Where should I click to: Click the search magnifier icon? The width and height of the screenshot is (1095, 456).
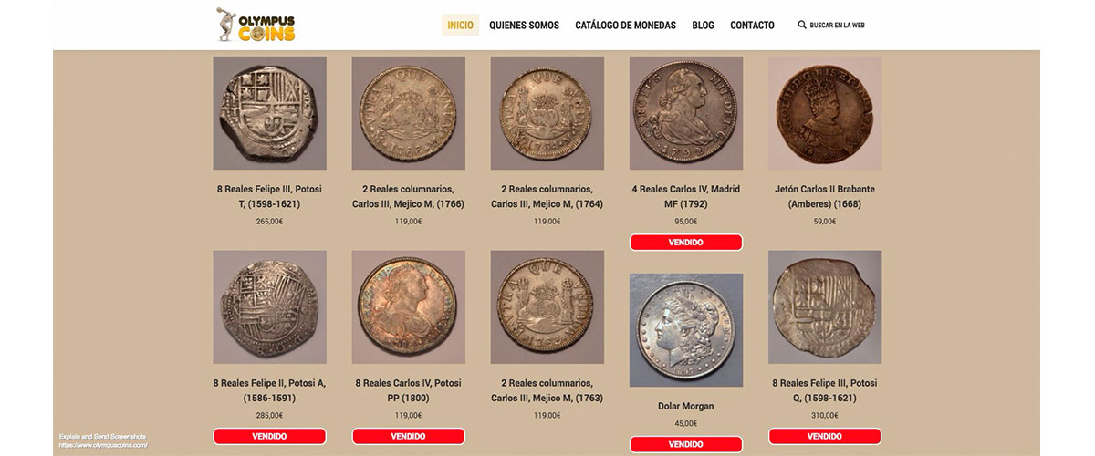802,25
